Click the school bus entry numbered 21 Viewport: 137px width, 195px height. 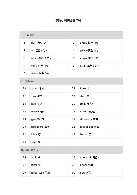pyautogui.click(x=90, y=127)
